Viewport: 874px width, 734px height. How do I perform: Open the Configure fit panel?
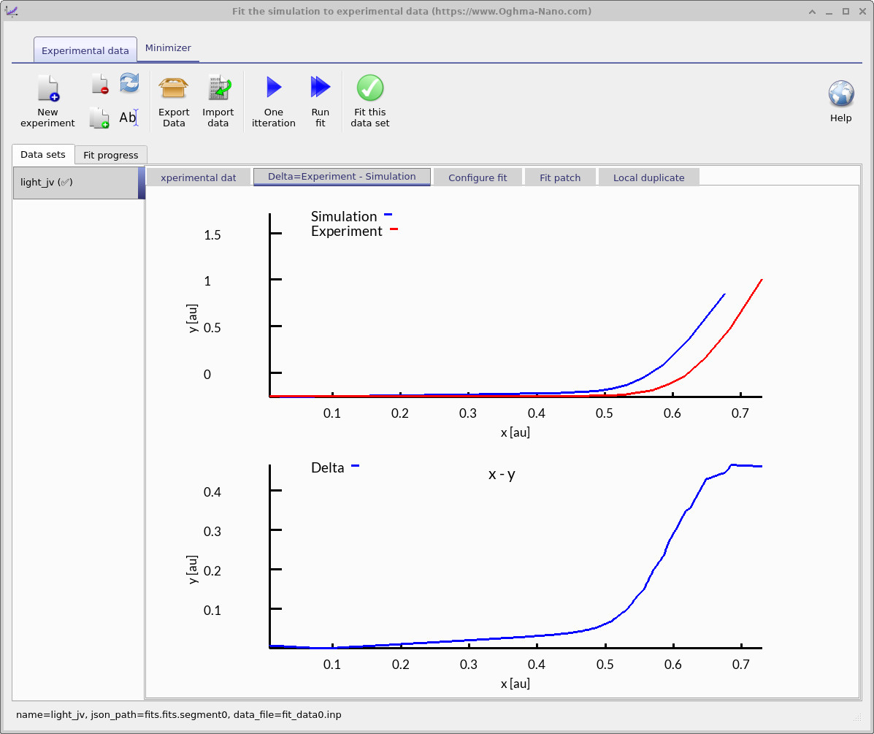point(478,177)
